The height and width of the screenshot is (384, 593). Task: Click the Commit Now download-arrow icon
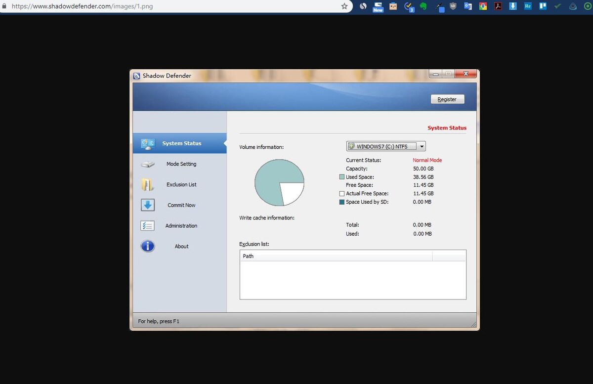pos(148,205)
